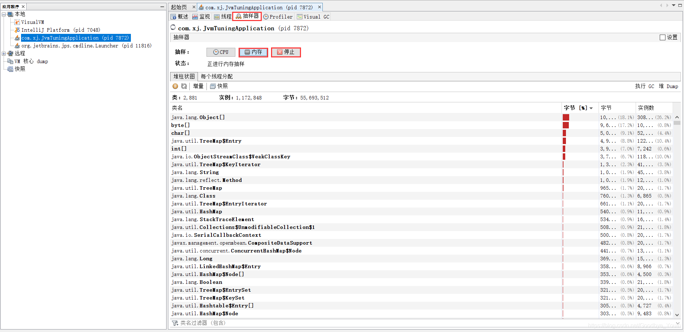Open the 概述 overview tab
Screen dimensions: 684x332
(179, 17)
